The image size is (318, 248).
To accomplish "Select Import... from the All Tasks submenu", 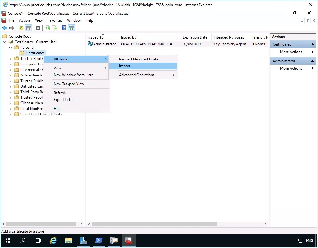I will 126,66.
